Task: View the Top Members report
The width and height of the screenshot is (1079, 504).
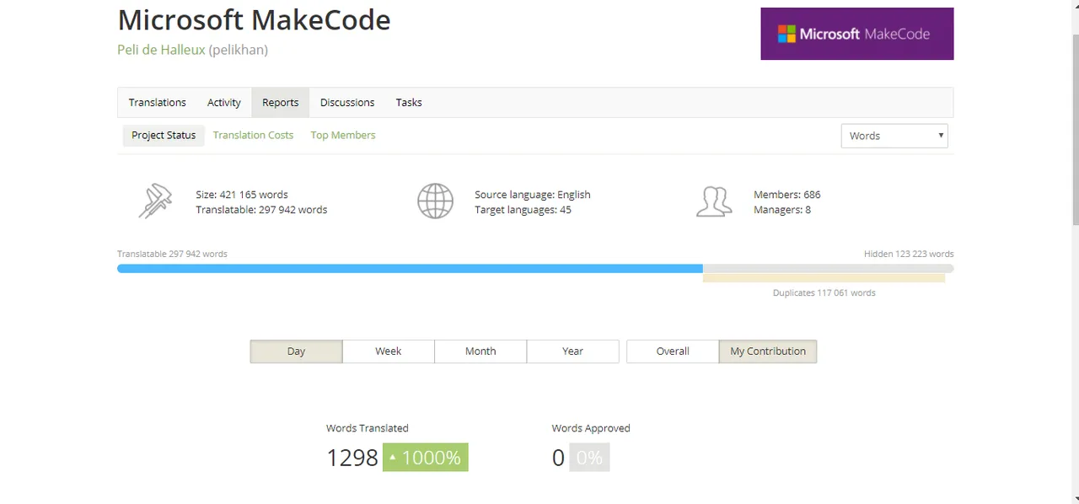Action: click(x=343, y=135)
